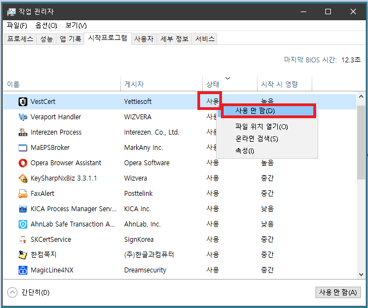
Task: Click publisher WIZVERA for Veraport Handler
Action: (x=138, y=117)
